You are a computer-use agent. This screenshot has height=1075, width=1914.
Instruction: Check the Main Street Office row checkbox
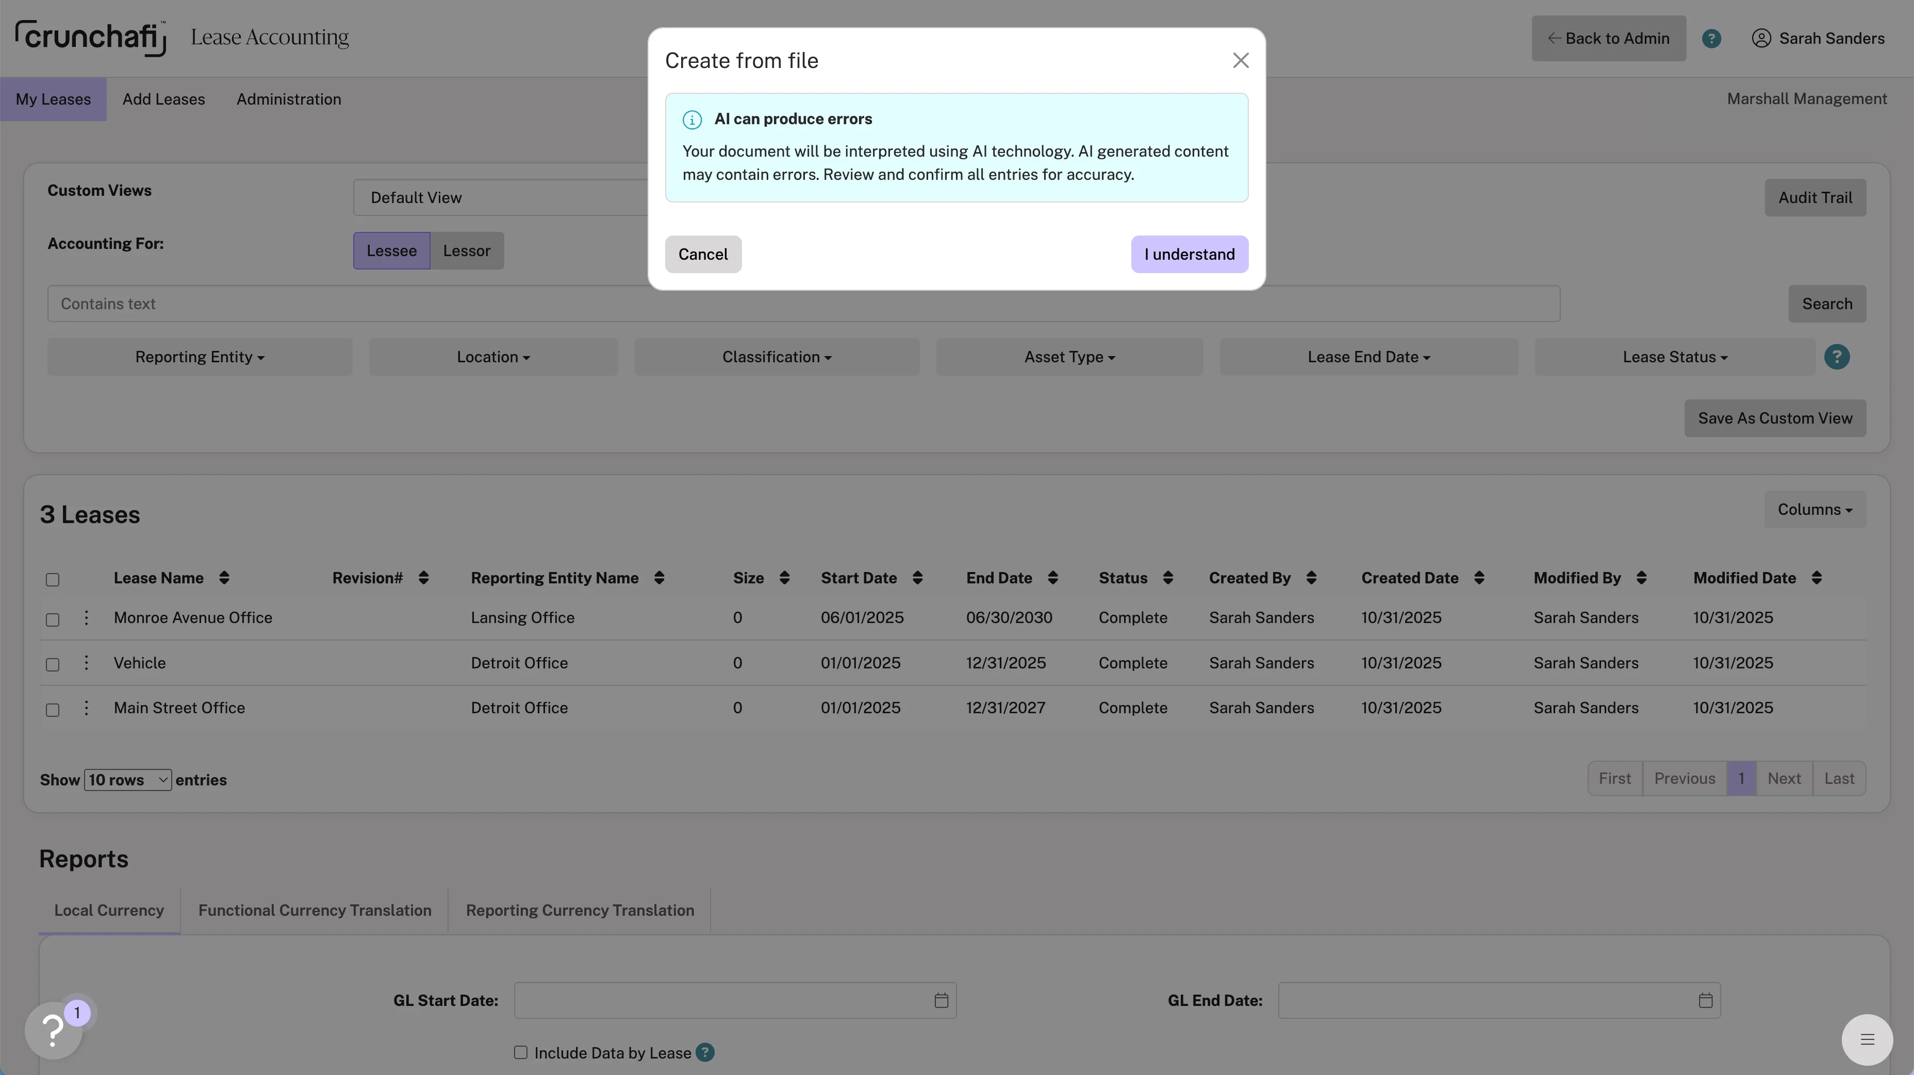(53, 710)
